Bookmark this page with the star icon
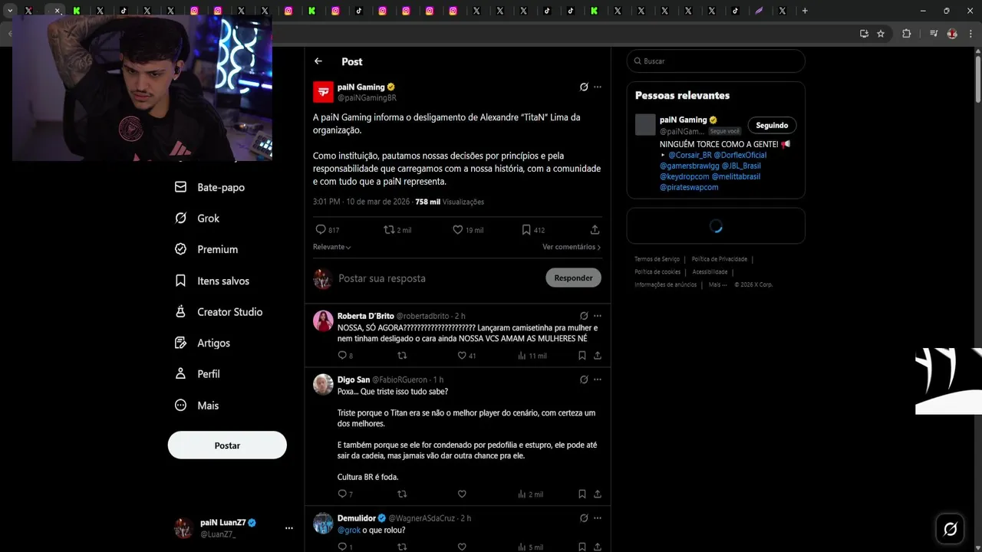Image resolution: width=982 pixels, height=552 pixels. coord(881,34)
